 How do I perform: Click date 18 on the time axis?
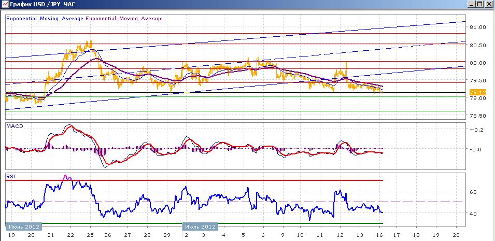point(416,235)
